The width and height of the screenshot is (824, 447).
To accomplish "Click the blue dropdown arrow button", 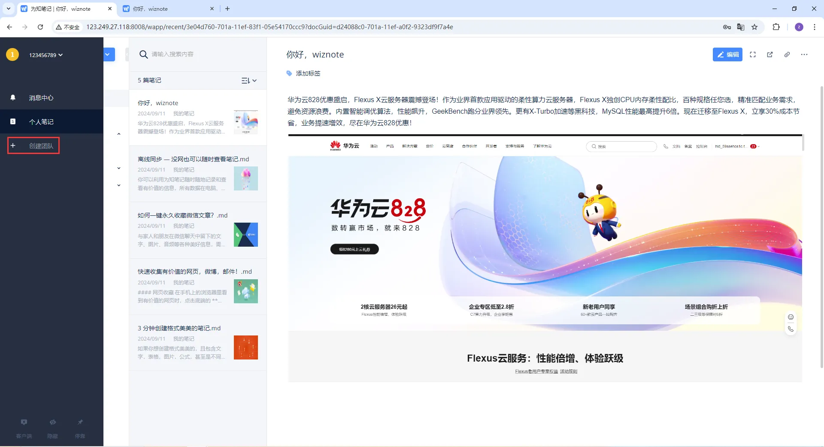I will tap(109, 54).
